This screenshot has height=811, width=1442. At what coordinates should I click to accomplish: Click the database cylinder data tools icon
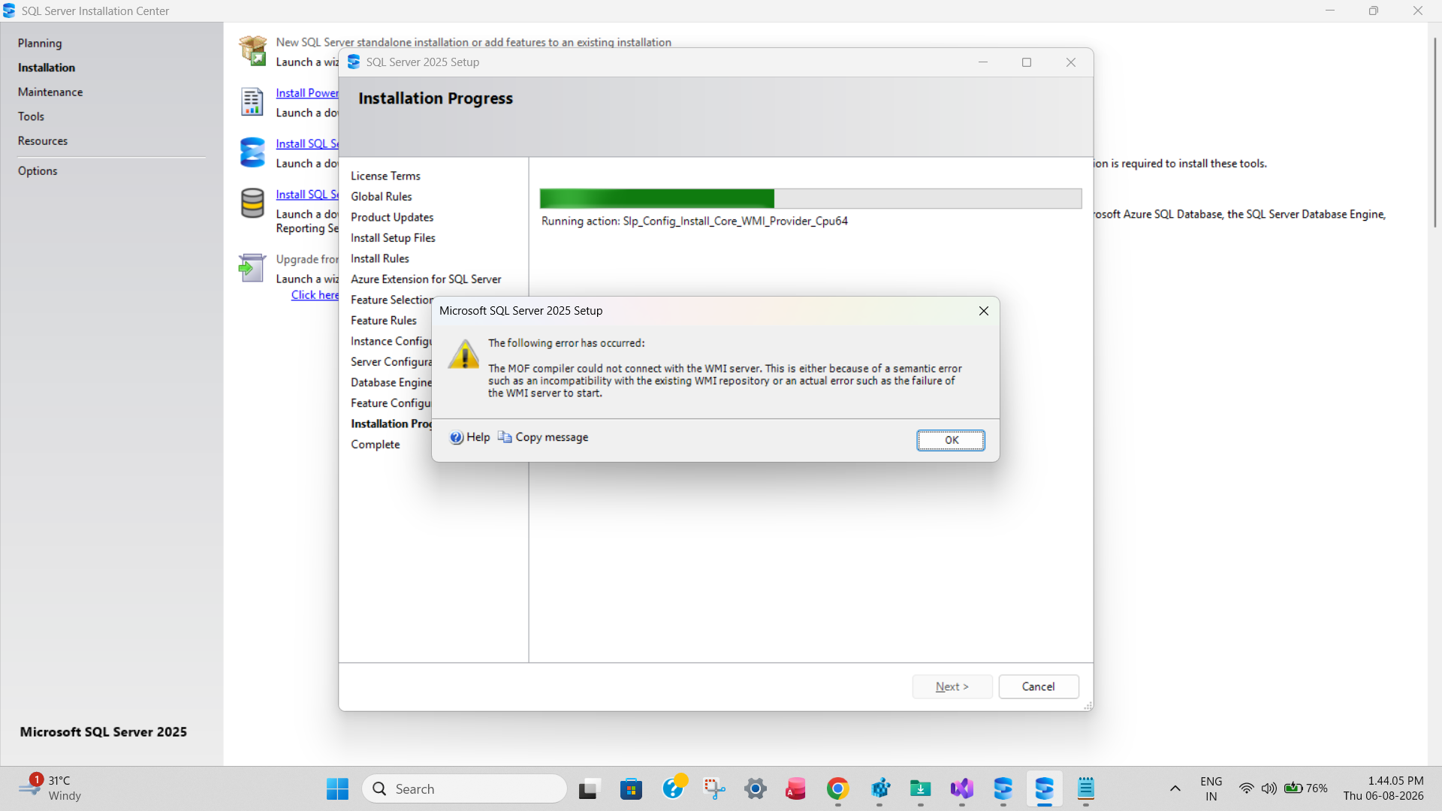click(252, 203)
